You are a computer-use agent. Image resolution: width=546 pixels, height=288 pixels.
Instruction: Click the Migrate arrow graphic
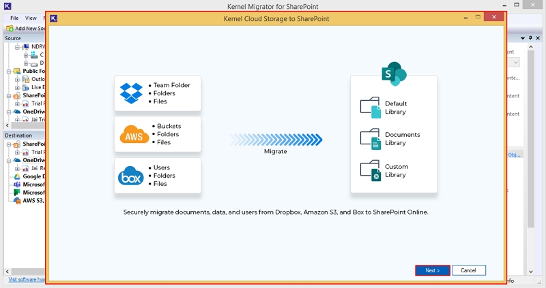(x=276, y=140)
